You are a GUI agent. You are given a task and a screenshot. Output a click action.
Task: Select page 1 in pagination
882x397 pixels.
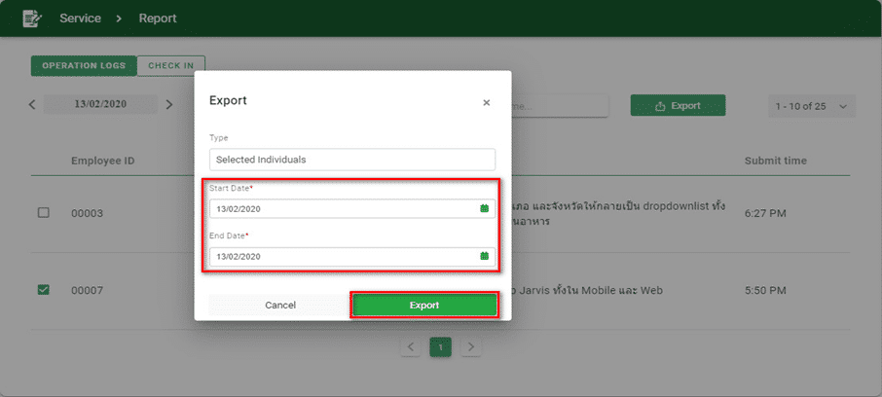441,346
